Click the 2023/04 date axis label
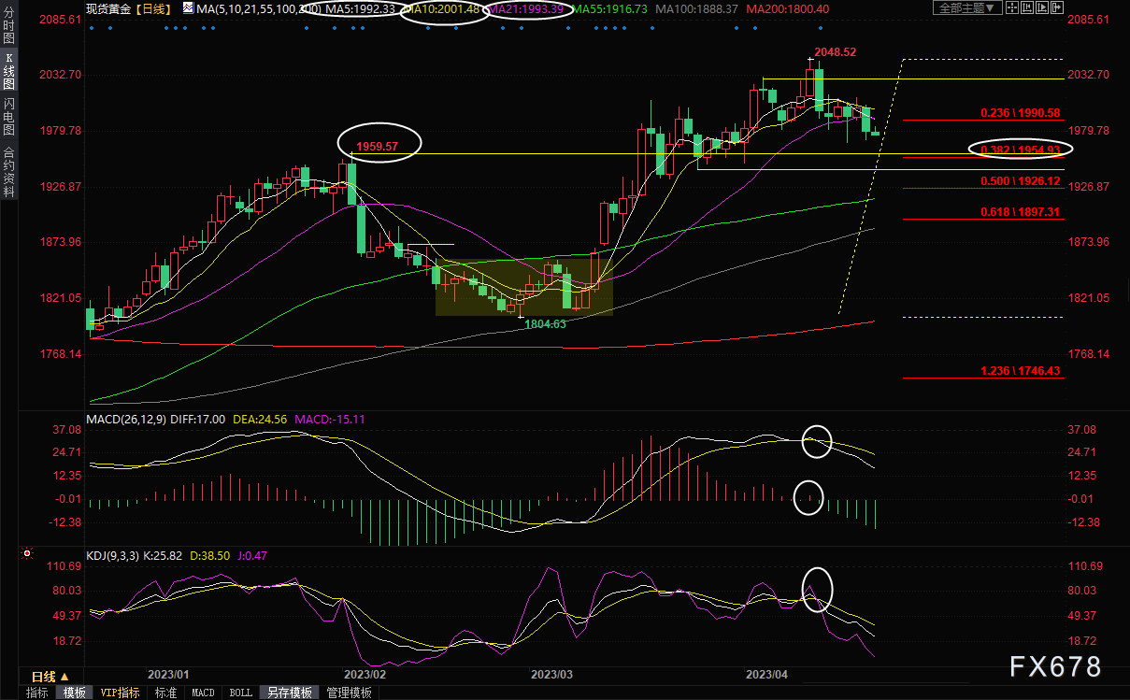The image size is (1130, 700). tap(767, 674)
